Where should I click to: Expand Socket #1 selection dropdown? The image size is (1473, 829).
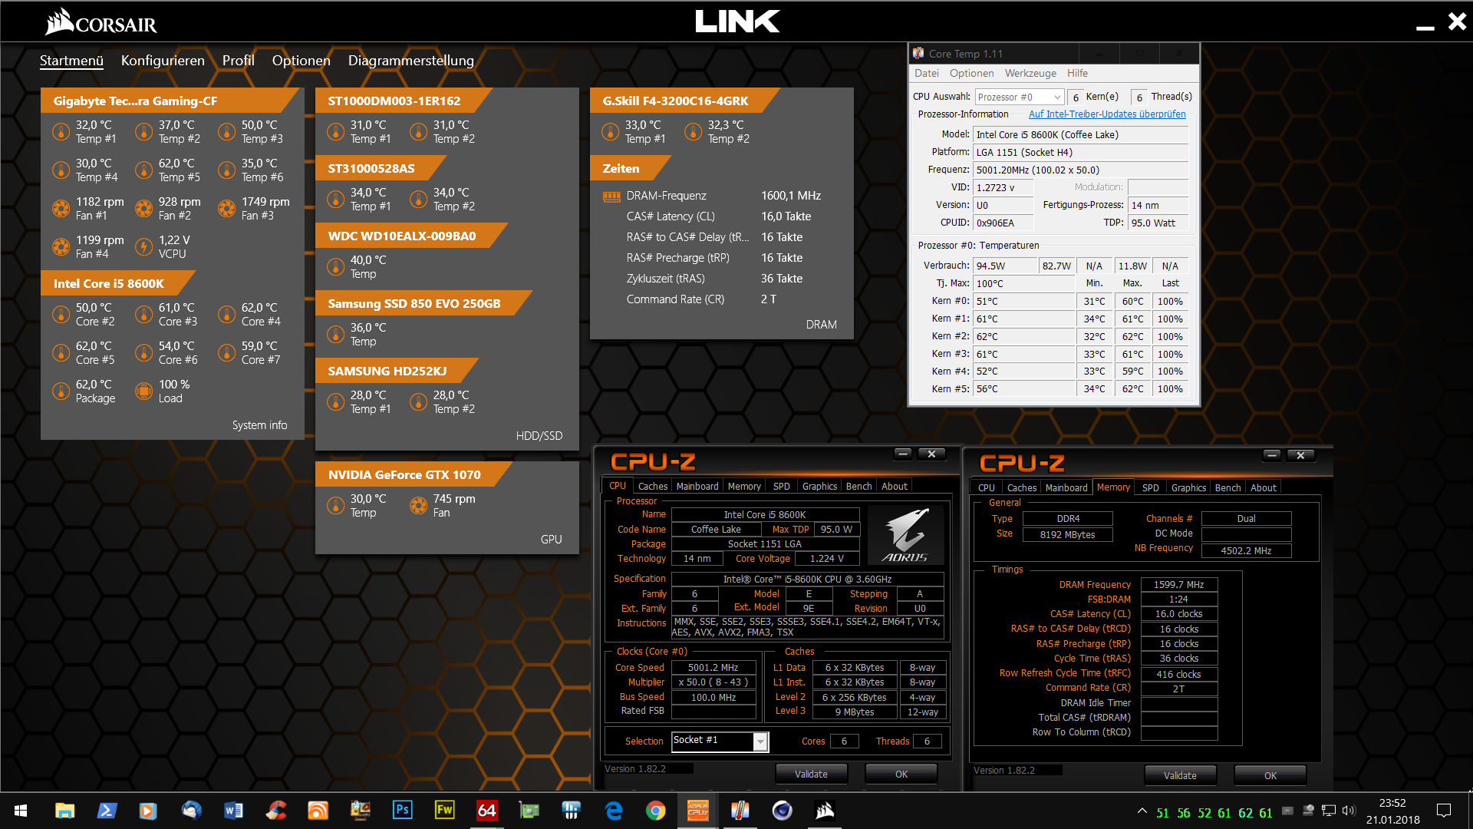pyautogui.click(x=760, y=741)
